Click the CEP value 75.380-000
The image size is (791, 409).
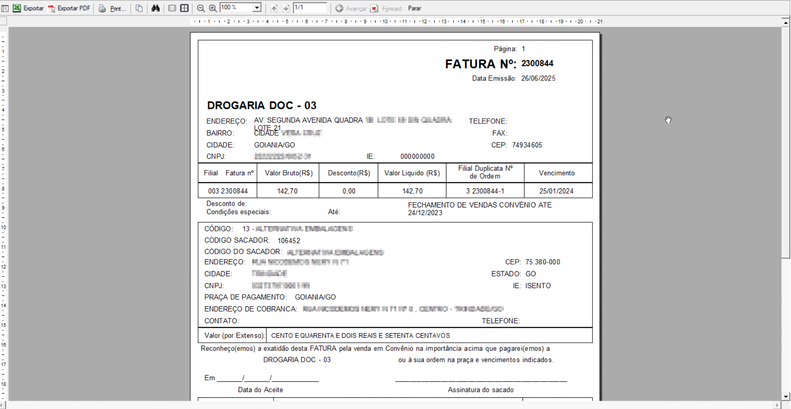point(543,262)
